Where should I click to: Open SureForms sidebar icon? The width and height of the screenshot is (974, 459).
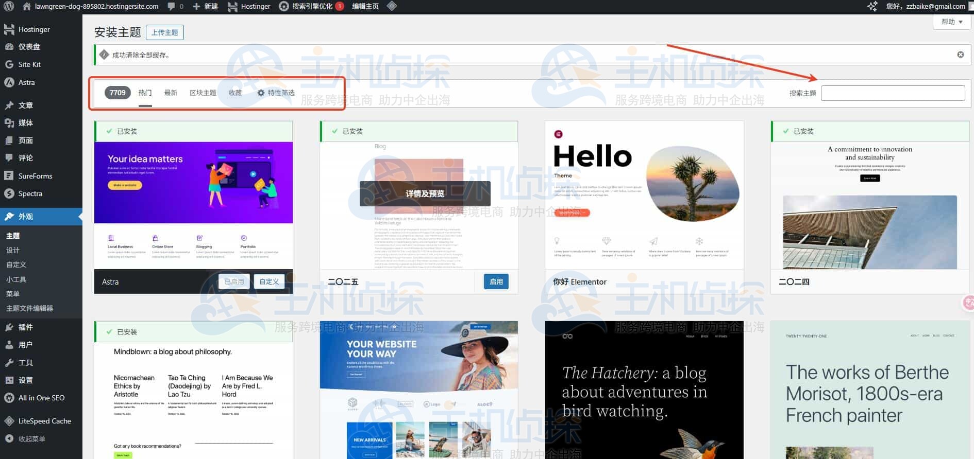coord(9,175)
